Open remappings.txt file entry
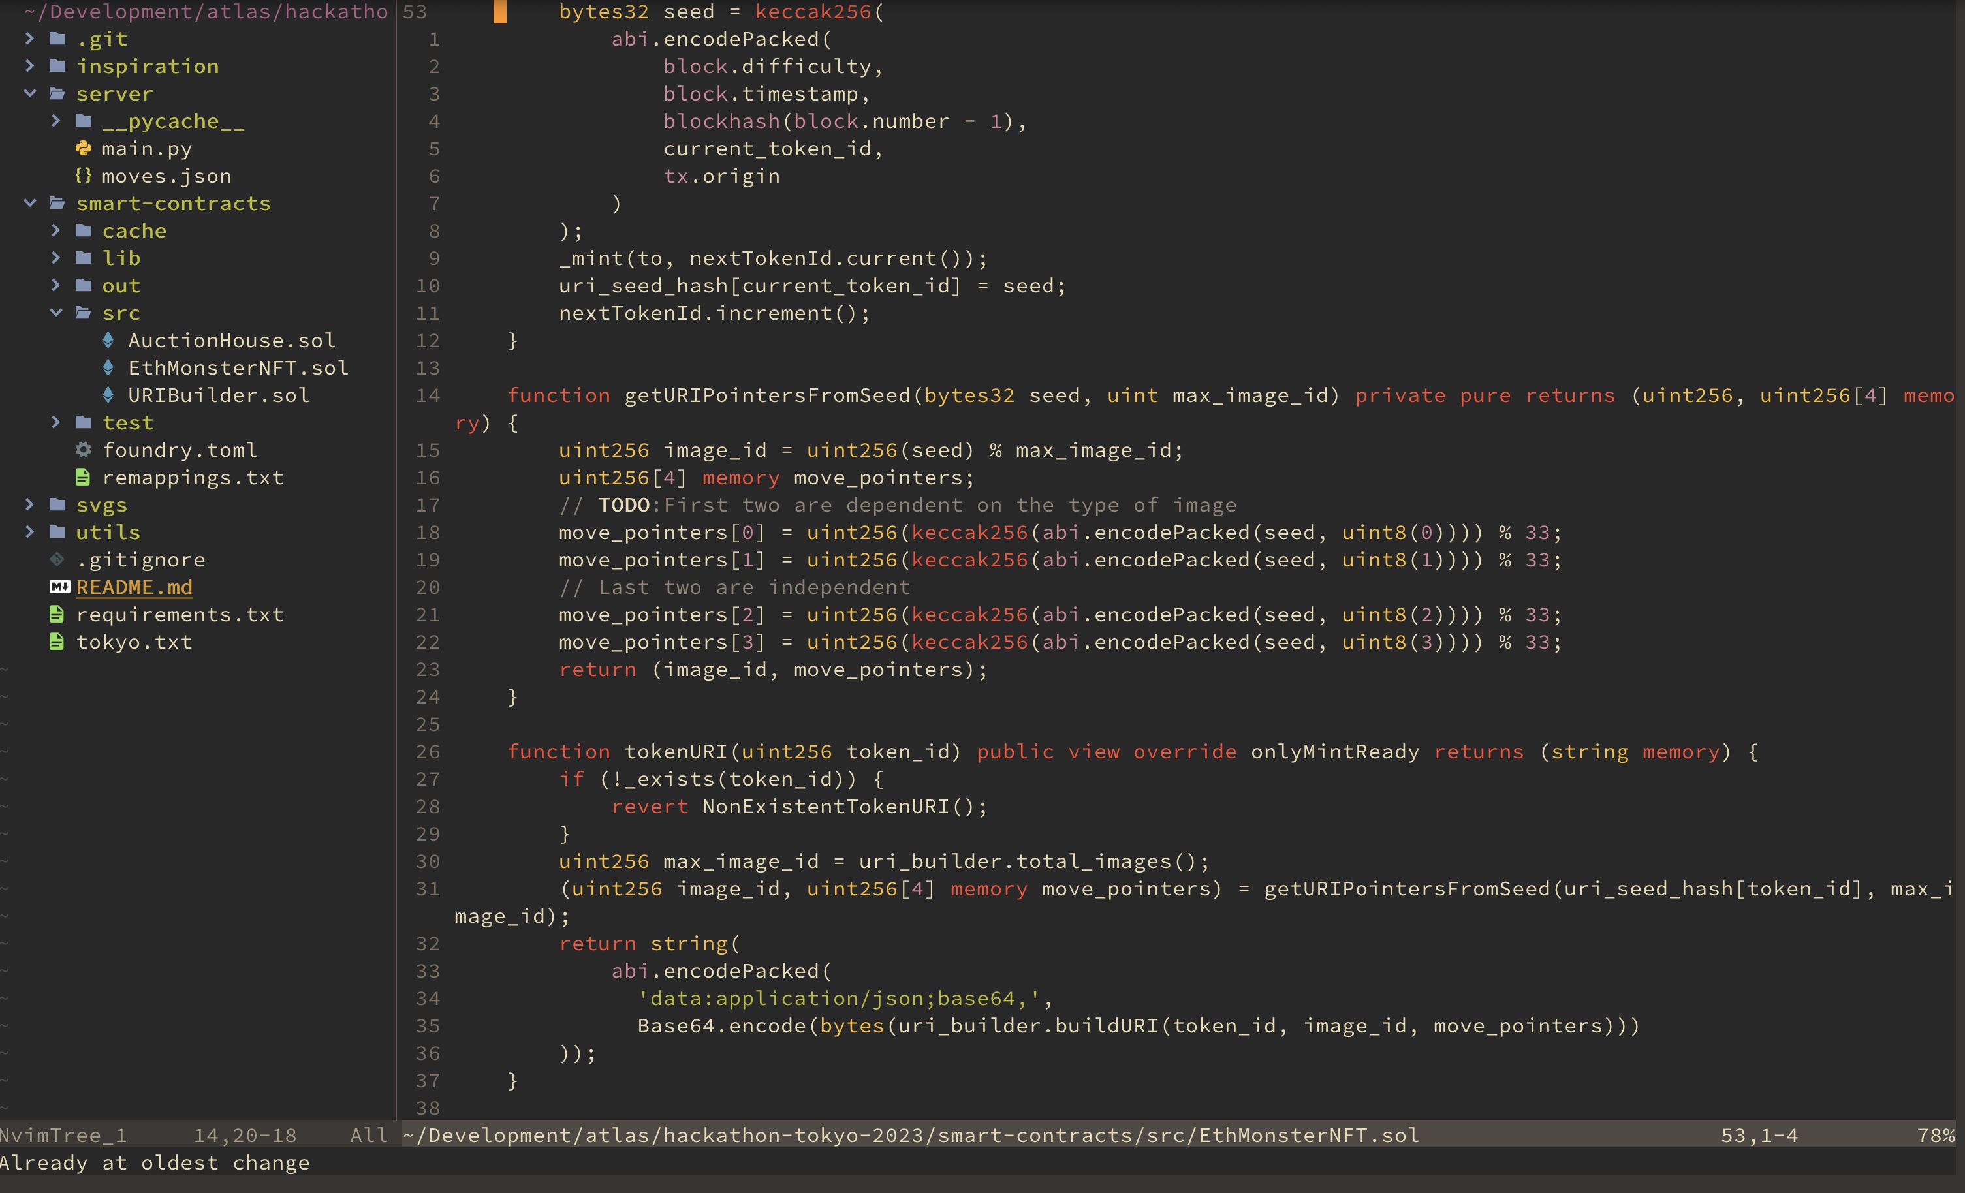The image size is (1965, 1193). point(192,478)
